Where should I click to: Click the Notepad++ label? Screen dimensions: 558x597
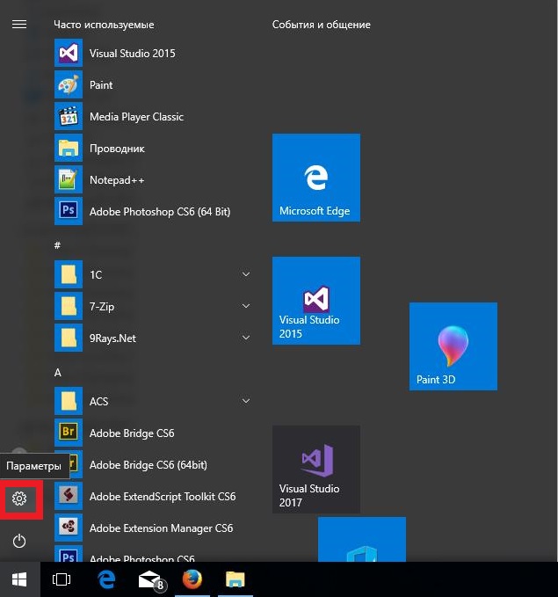point(117,179)
